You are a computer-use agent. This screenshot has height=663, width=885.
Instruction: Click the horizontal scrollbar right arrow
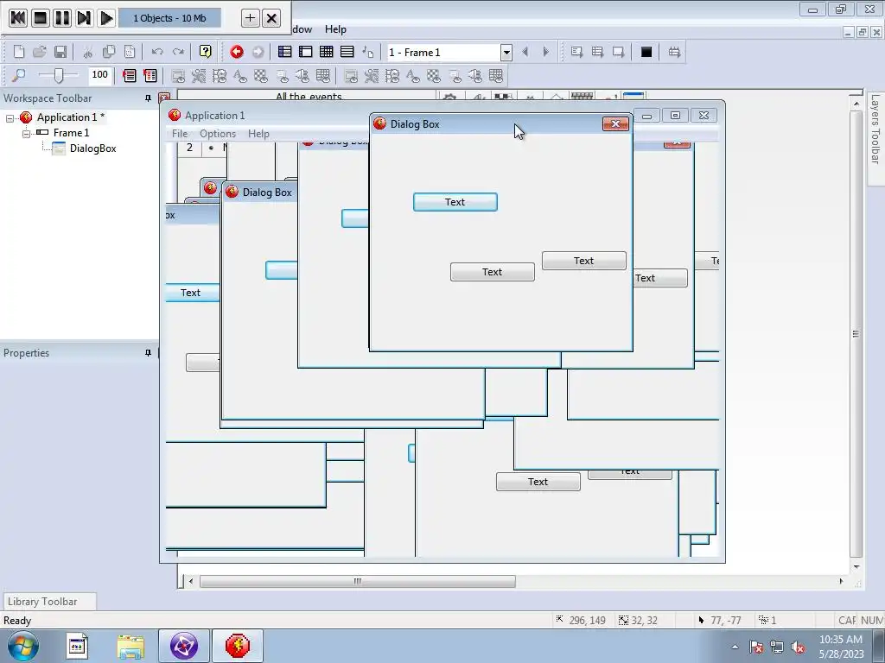[841, 581]
